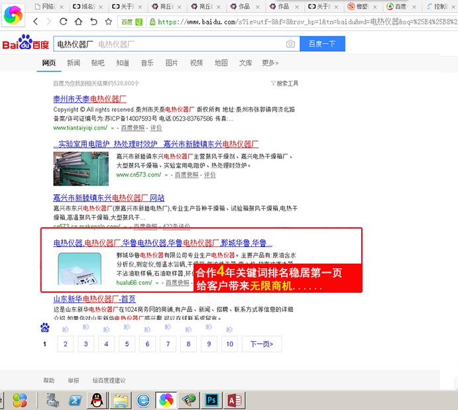The height and width of the screenshot is (410, 458).
Task: Open 泰州市天泰电热仪器厂 result link
Action: 89,99
